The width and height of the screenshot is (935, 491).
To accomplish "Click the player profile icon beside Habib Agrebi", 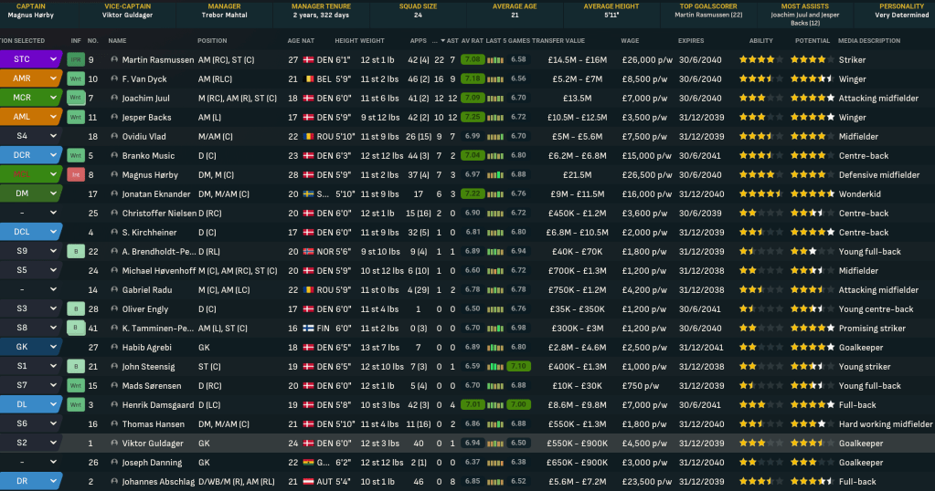I will (x=114, y=347).
